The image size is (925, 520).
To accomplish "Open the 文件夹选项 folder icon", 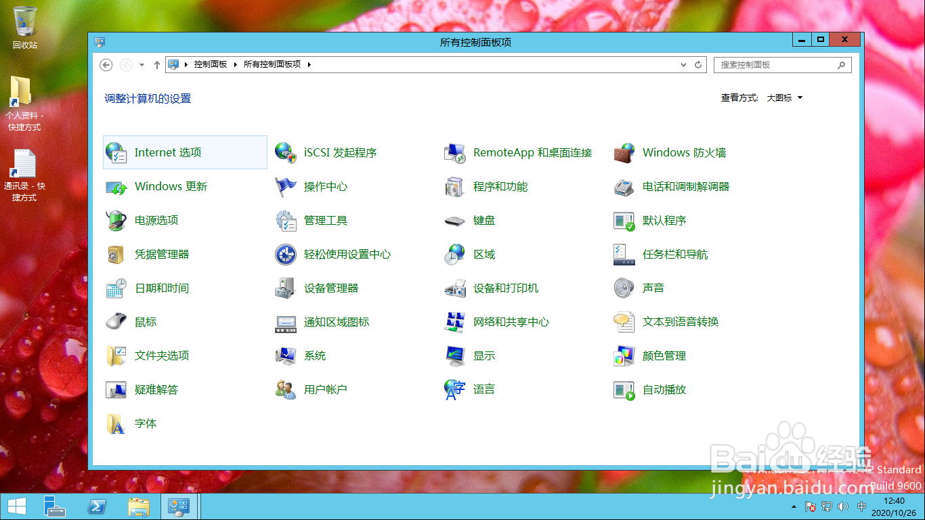I will tap(116, 356).
